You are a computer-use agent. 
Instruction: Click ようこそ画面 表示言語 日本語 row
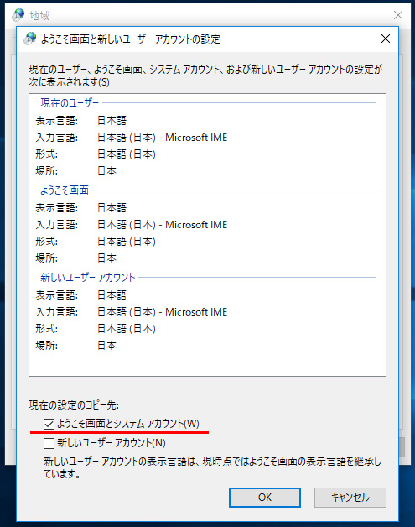(81, 208)
